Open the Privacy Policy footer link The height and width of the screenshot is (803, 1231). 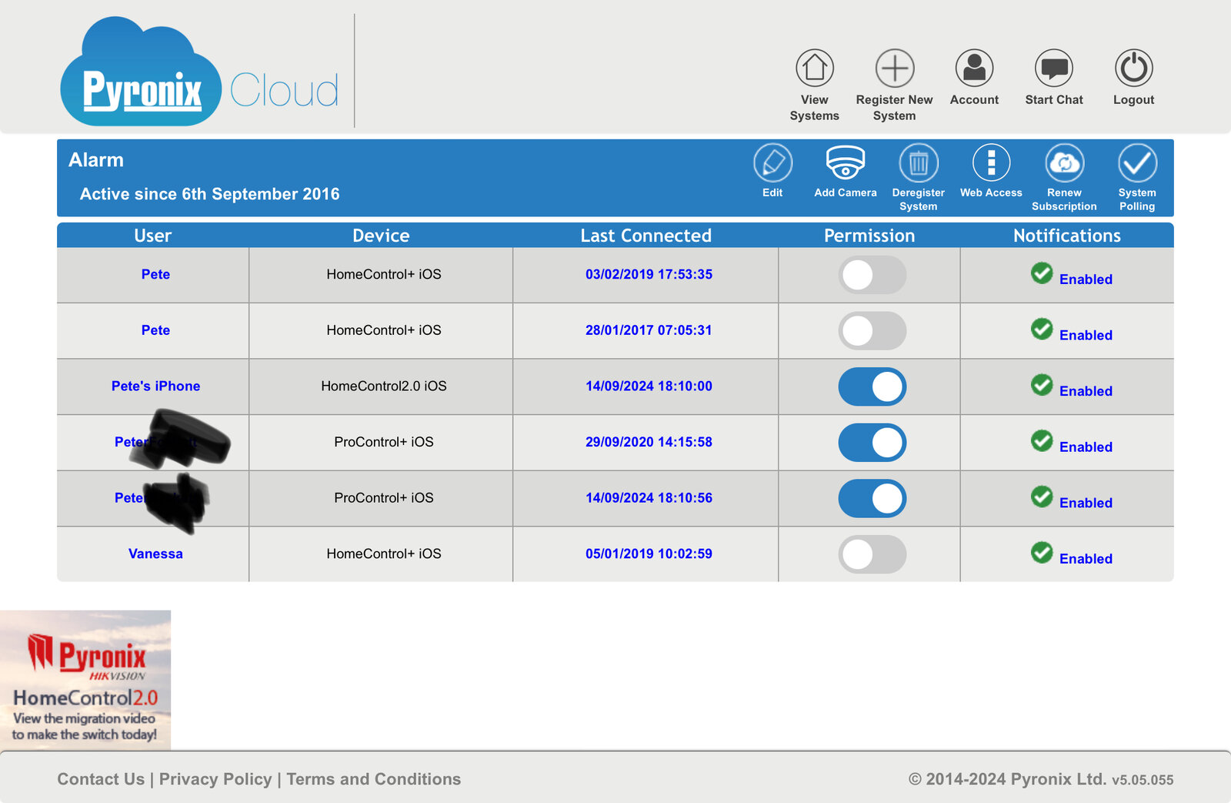tap(215, 779)
